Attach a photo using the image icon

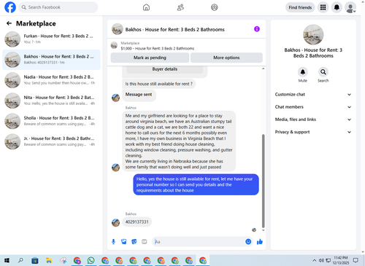[124, 242]
